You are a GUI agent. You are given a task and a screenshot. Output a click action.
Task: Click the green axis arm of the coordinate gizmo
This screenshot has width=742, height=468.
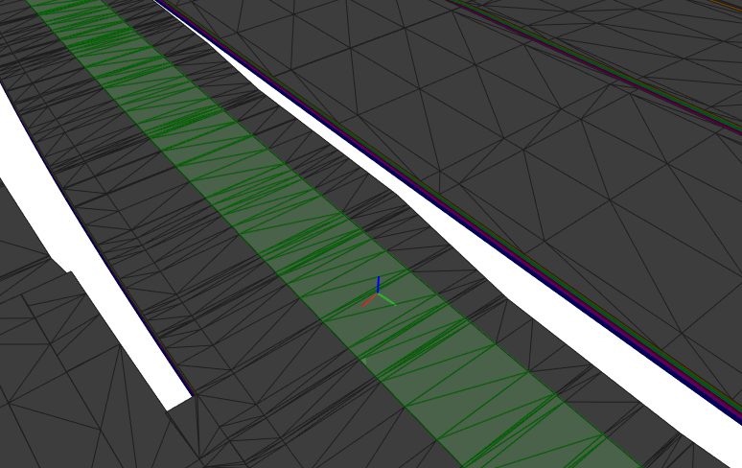(386, 299)
